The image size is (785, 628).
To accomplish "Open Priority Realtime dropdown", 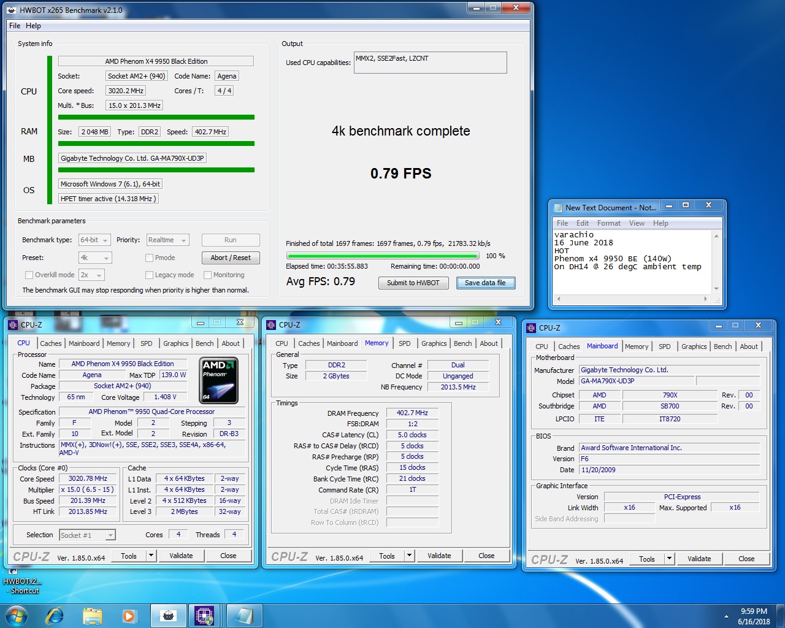I will [x=167, y=240].
